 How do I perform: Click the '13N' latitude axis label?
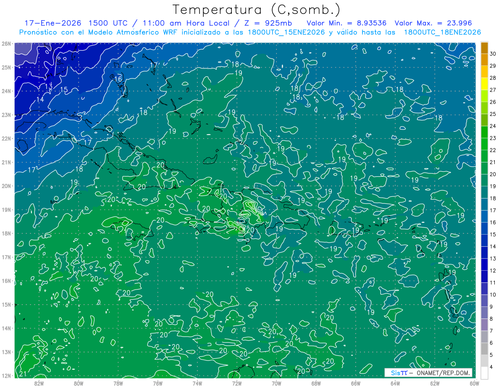(x=6, y=352)
